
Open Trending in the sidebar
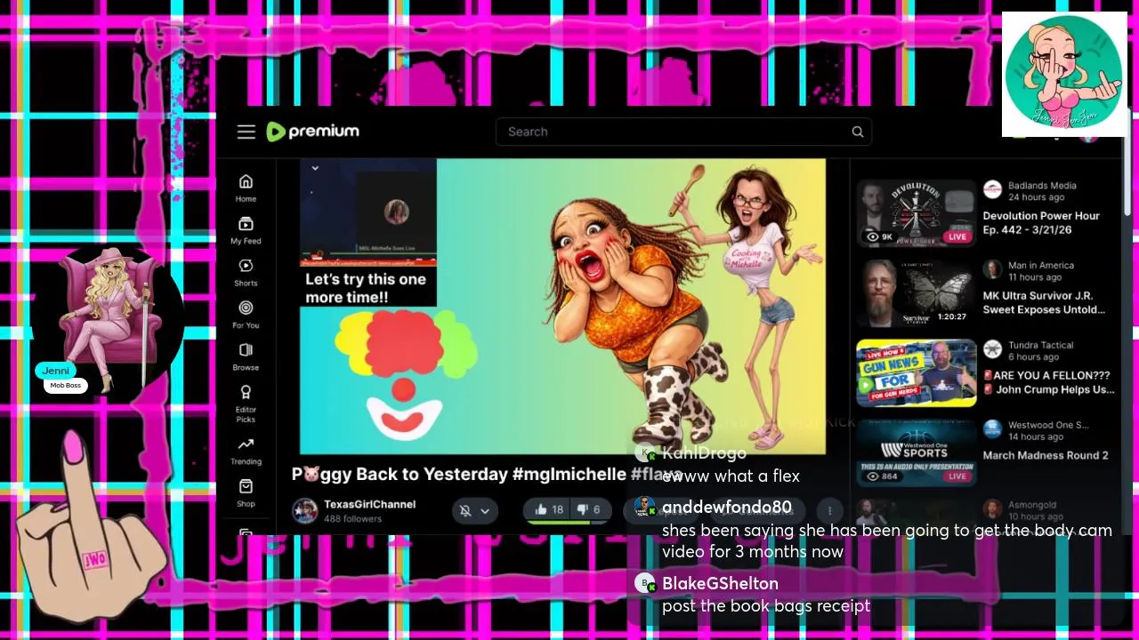coord(246,451)
